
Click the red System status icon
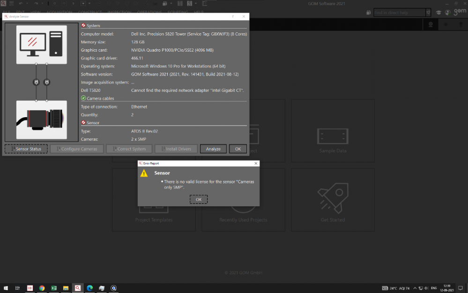click(x=83, y=26)
